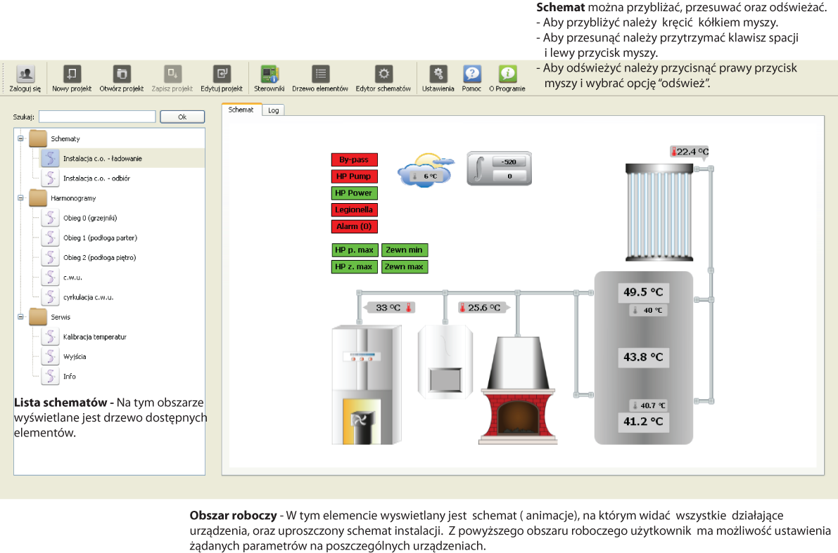Toggle the HP Pump indicator
Viewport: 838px width, 553px height.
click(355, 176)
